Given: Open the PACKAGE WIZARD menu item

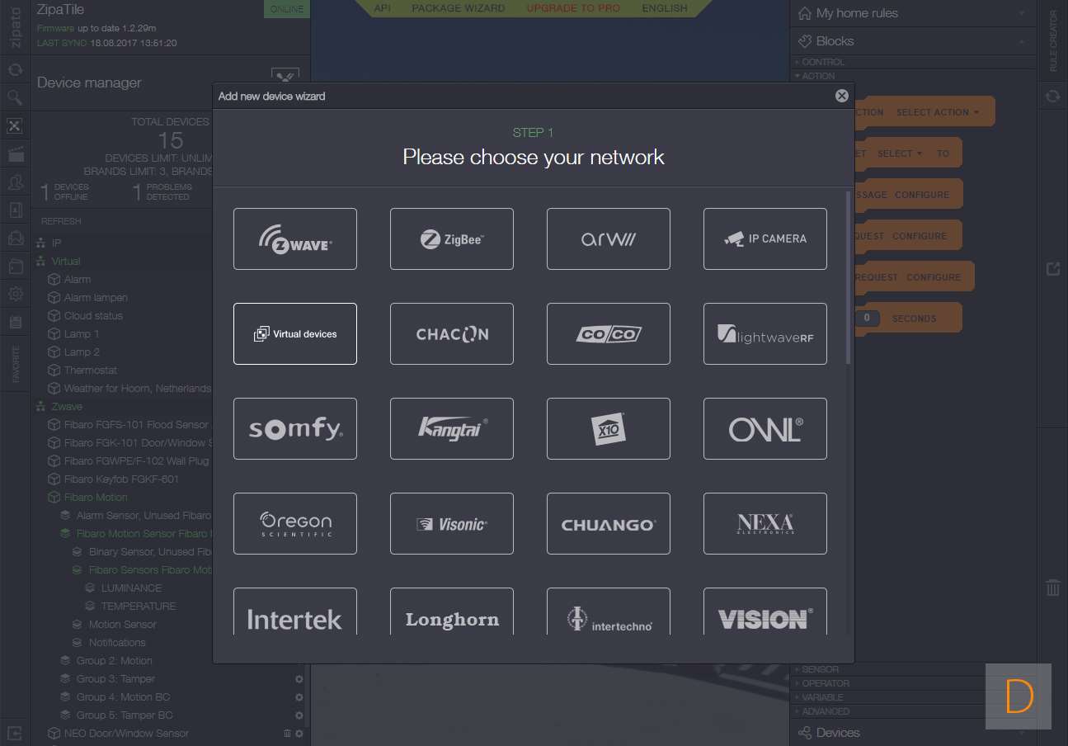Looking at the screenshot, I should click(459, 8).
